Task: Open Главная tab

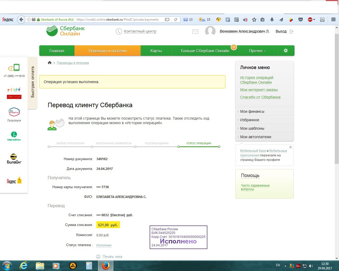Action: click(x=57, y=51)
